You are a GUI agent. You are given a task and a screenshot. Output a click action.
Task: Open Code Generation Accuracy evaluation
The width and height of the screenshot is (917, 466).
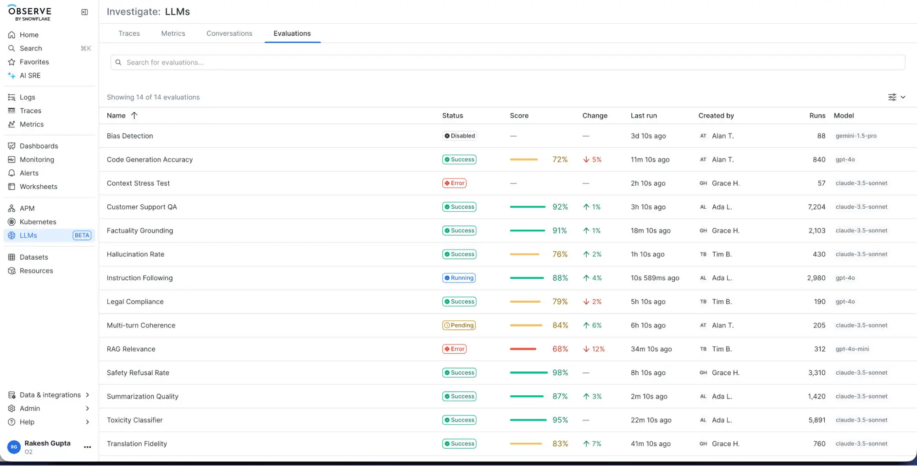click(x=150, y=160)
